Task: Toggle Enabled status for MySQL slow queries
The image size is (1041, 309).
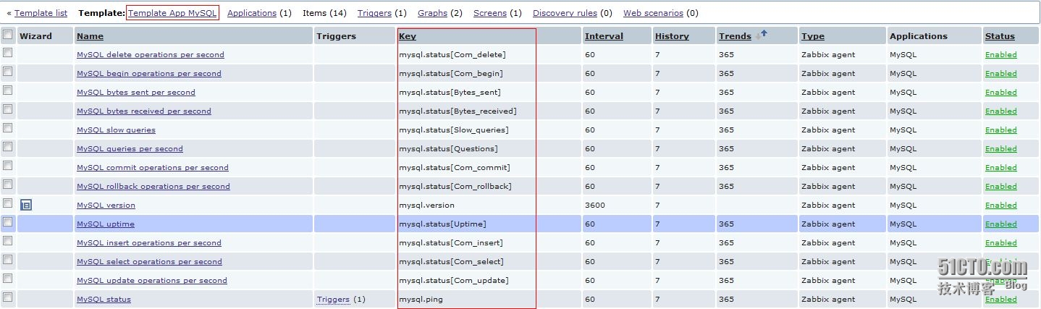Action: click(1000, 130)
